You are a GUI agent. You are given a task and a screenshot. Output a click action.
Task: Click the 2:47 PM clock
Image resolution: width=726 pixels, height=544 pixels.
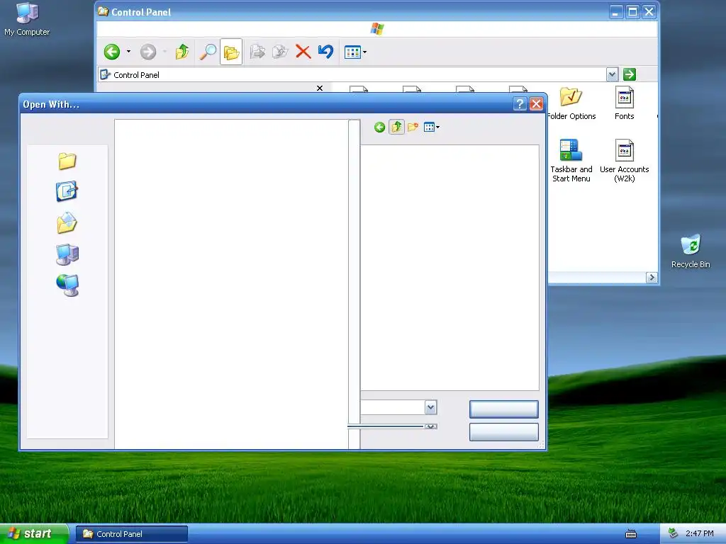[x=700, y=534]
